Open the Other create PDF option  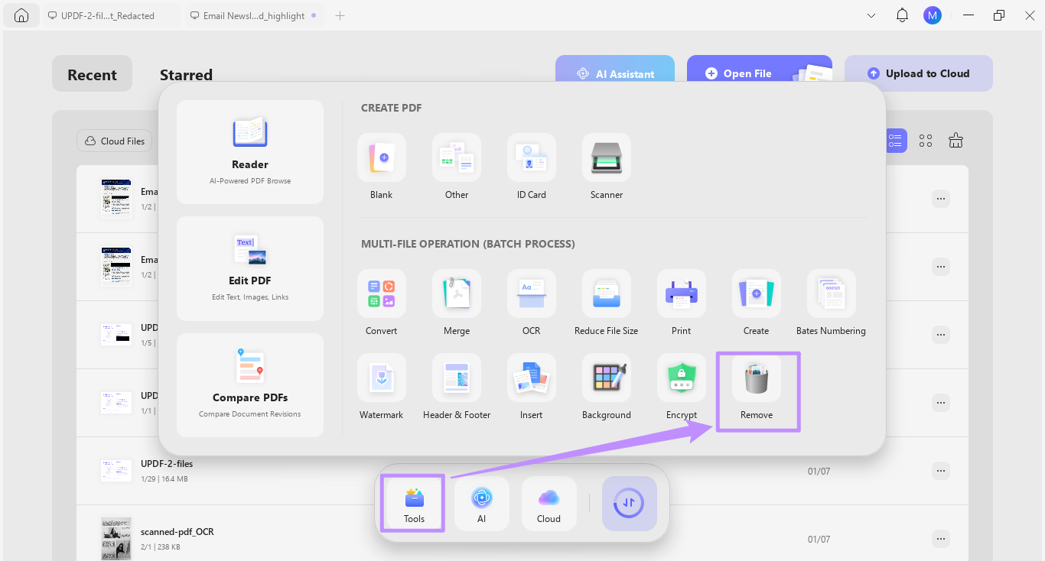tap(457, 157)
